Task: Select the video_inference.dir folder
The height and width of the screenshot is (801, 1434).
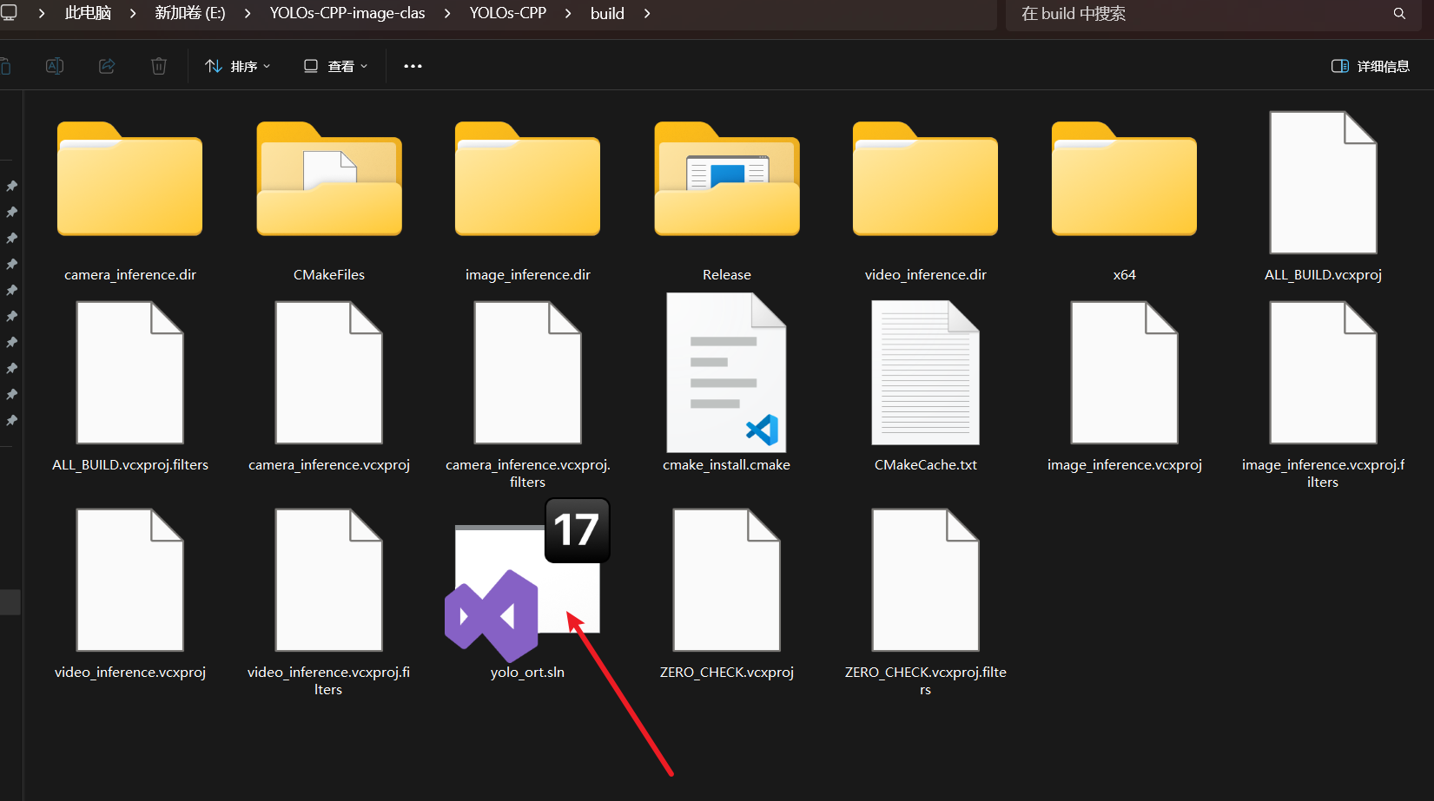Action: 925,179
